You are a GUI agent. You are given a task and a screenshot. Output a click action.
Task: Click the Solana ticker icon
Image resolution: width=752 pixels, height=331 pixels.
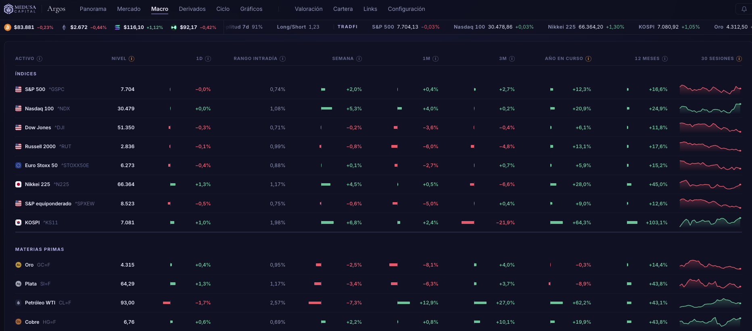pos(117,27)
